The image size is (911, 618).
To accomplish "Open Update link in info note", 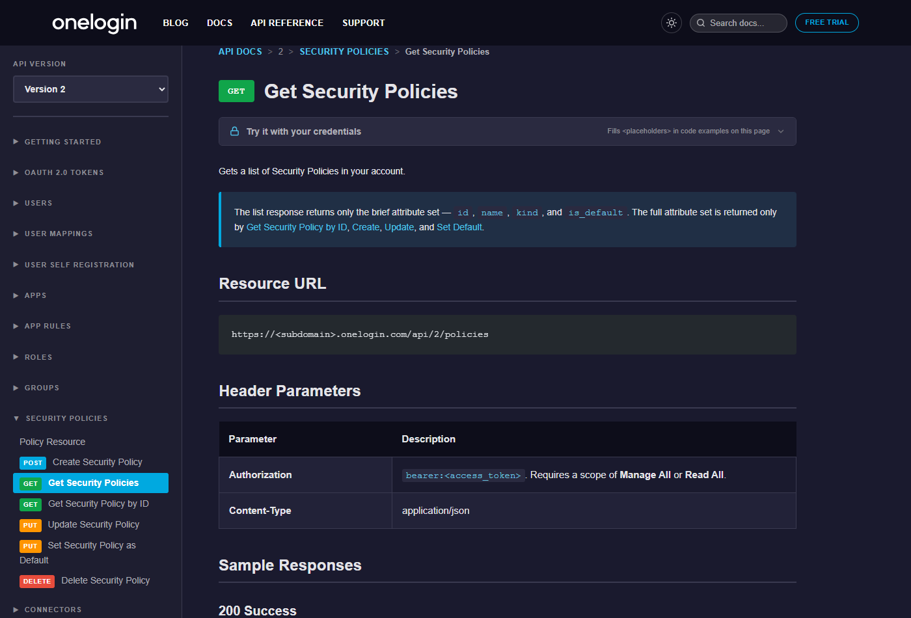I will tap(400, 227).
